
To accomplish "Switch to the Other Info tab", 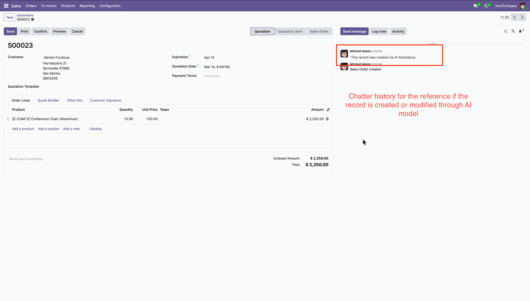I will (x=75, y=100).
